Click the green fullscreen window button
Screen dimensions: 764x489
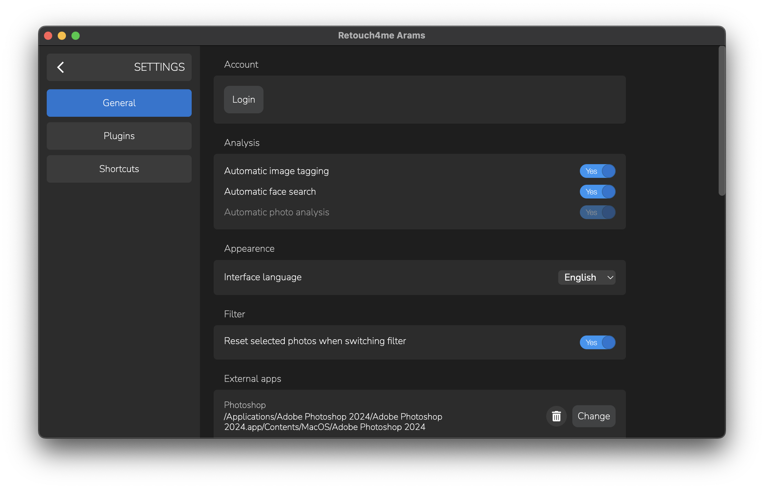pyautogui.click(x=76, y=36)
